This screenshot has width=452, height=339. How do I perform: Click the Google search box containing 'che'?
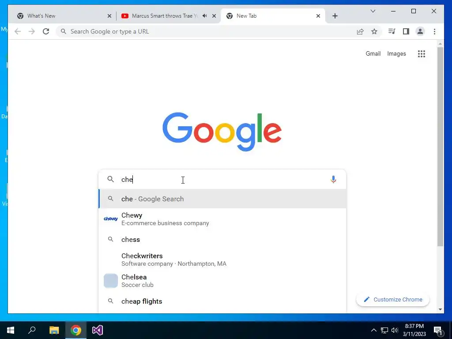click(222, 179)
